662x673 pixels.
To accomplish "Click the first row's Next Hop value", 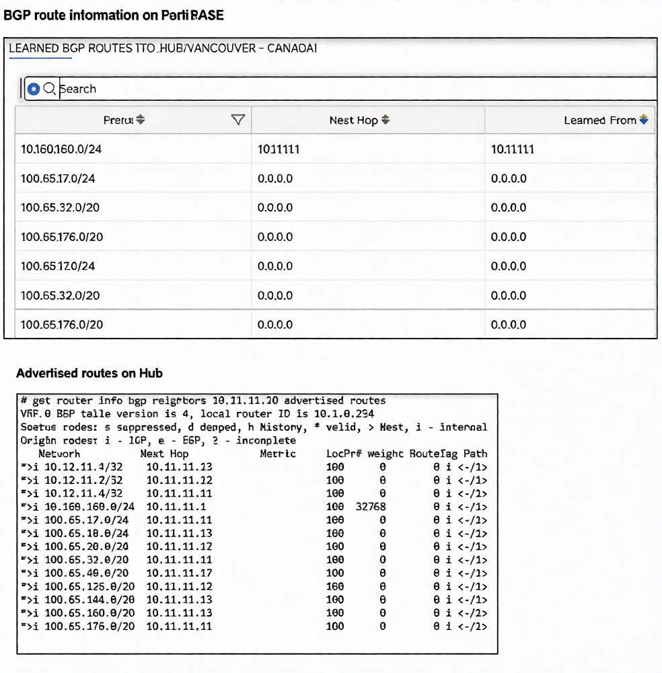I will point(279,149).
